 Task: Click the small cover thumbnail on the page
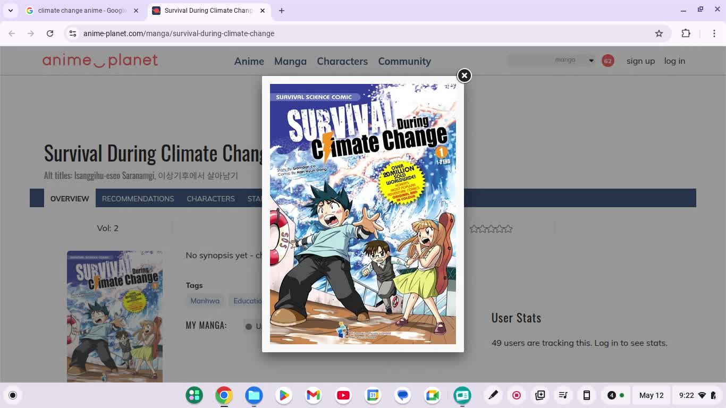[115, 316]
